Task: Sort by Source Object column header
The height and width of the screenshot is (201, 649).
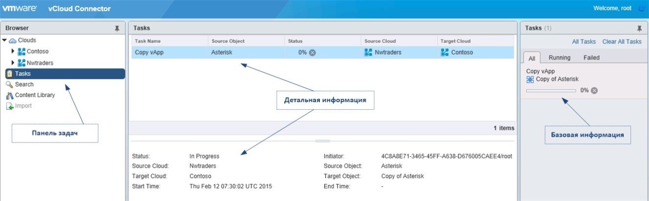Action: pos(246,41)
